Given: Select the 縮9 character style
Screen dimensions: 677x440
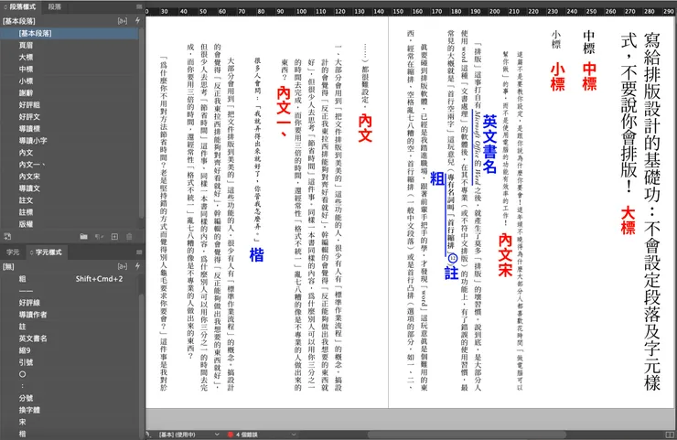Looking at the screenshot, I should pos(70,350).
